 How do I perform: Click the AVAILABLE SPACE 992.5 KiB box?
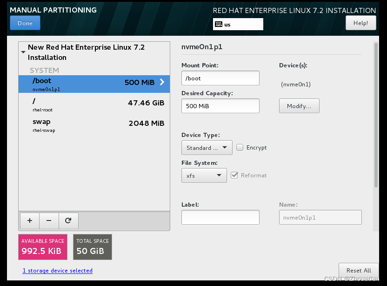pos(43,247)
